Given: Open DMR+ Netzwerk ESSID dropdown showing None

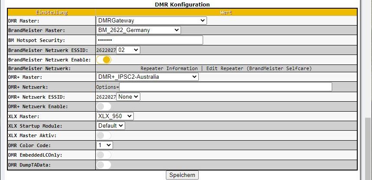Looking at the screenshot, I should (128, 97).
